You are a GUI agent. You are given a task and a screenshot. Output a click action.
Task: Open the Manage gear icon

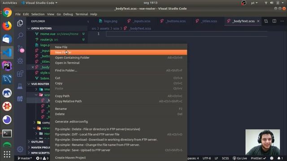20,149
